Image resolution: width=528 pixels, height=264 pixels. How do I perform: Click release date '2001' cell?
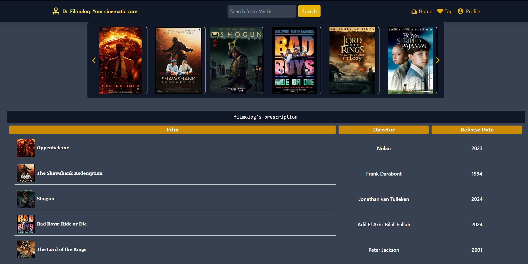pyautogui.click(x=477, y=250)
